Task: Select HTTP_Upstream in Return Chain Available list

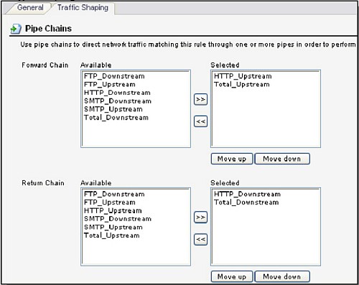Action: [x=113, y=211]
